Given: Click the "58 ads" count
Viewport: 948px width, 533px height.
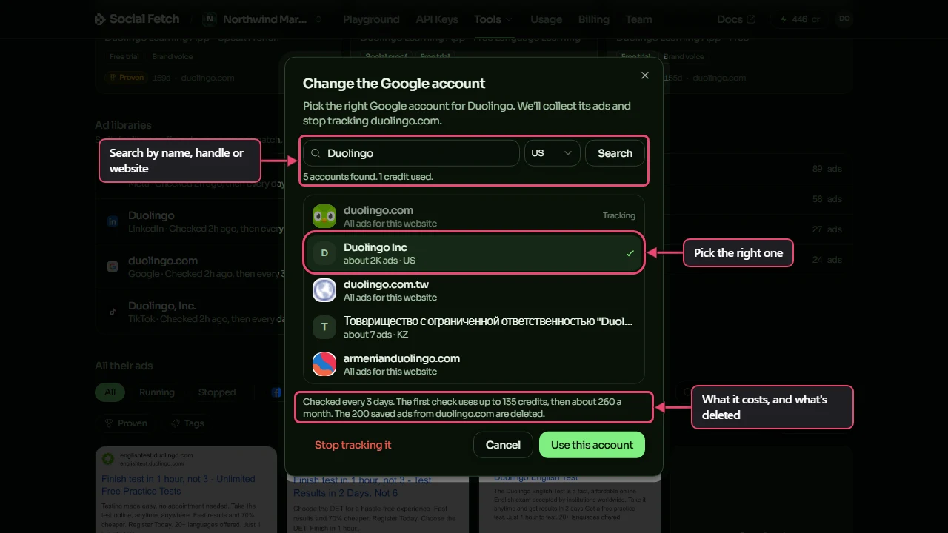Looking at the screenshot, I should pos(827,199).
